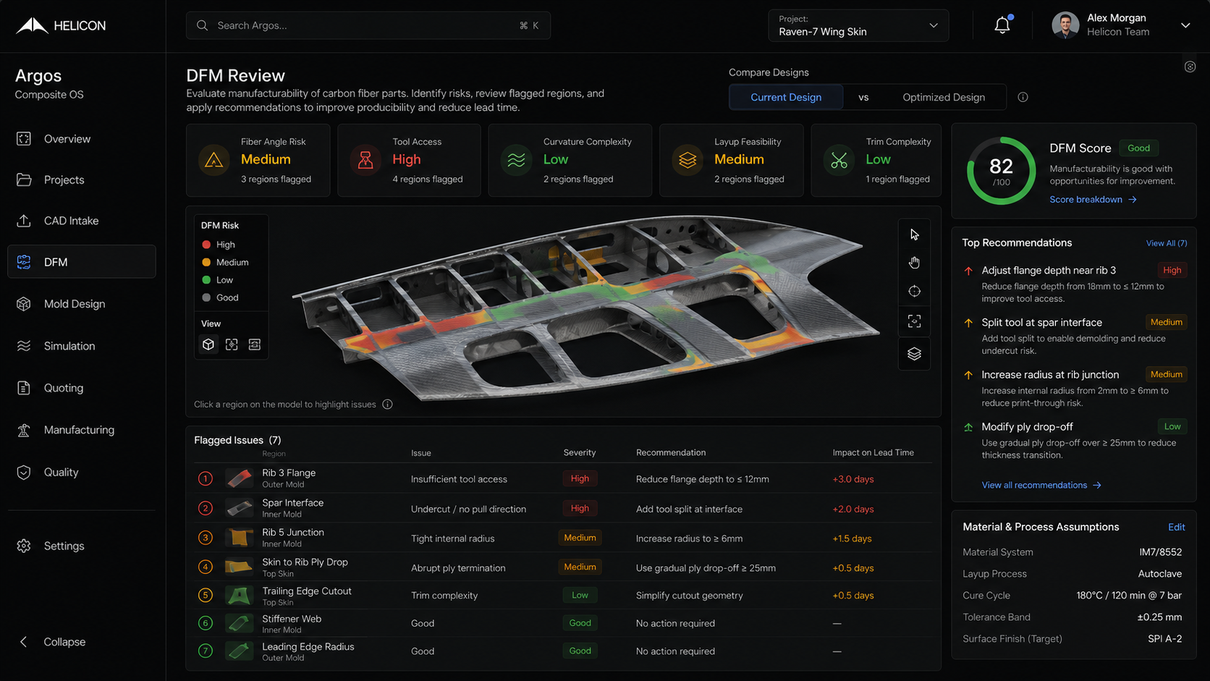Select Optimized Design comparison option
The width and height of the screenshot is (1210, 681).
[x=943, y=97]
